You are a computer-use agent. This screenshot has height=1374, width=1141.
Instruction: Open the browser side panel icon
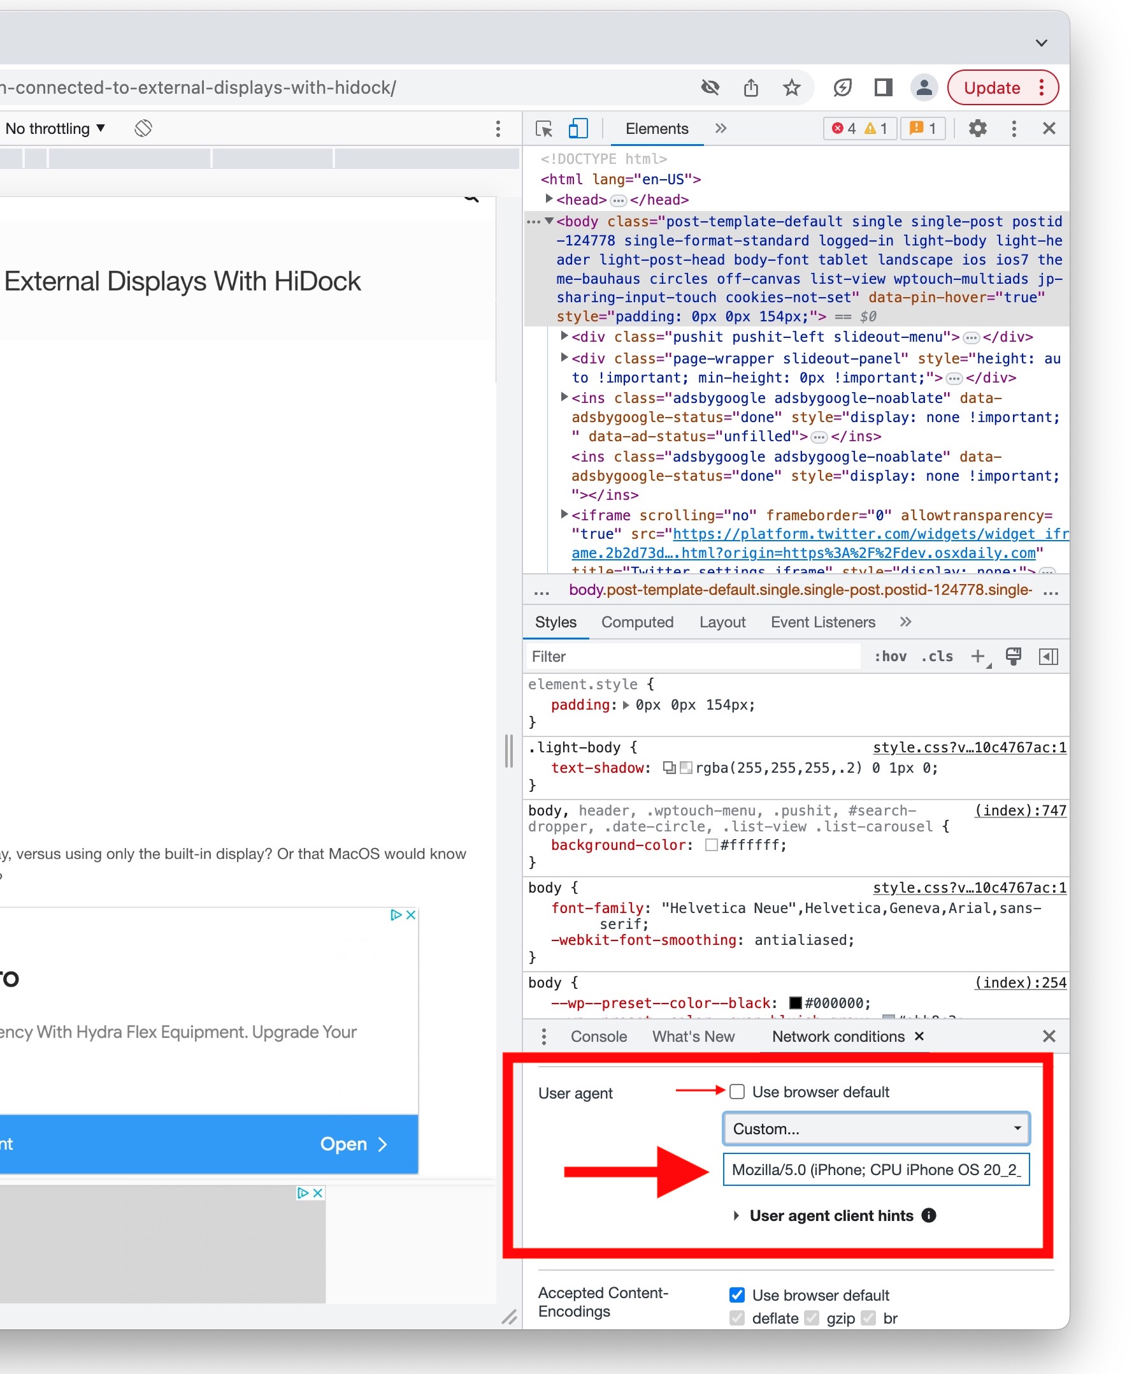coord(883,88)
